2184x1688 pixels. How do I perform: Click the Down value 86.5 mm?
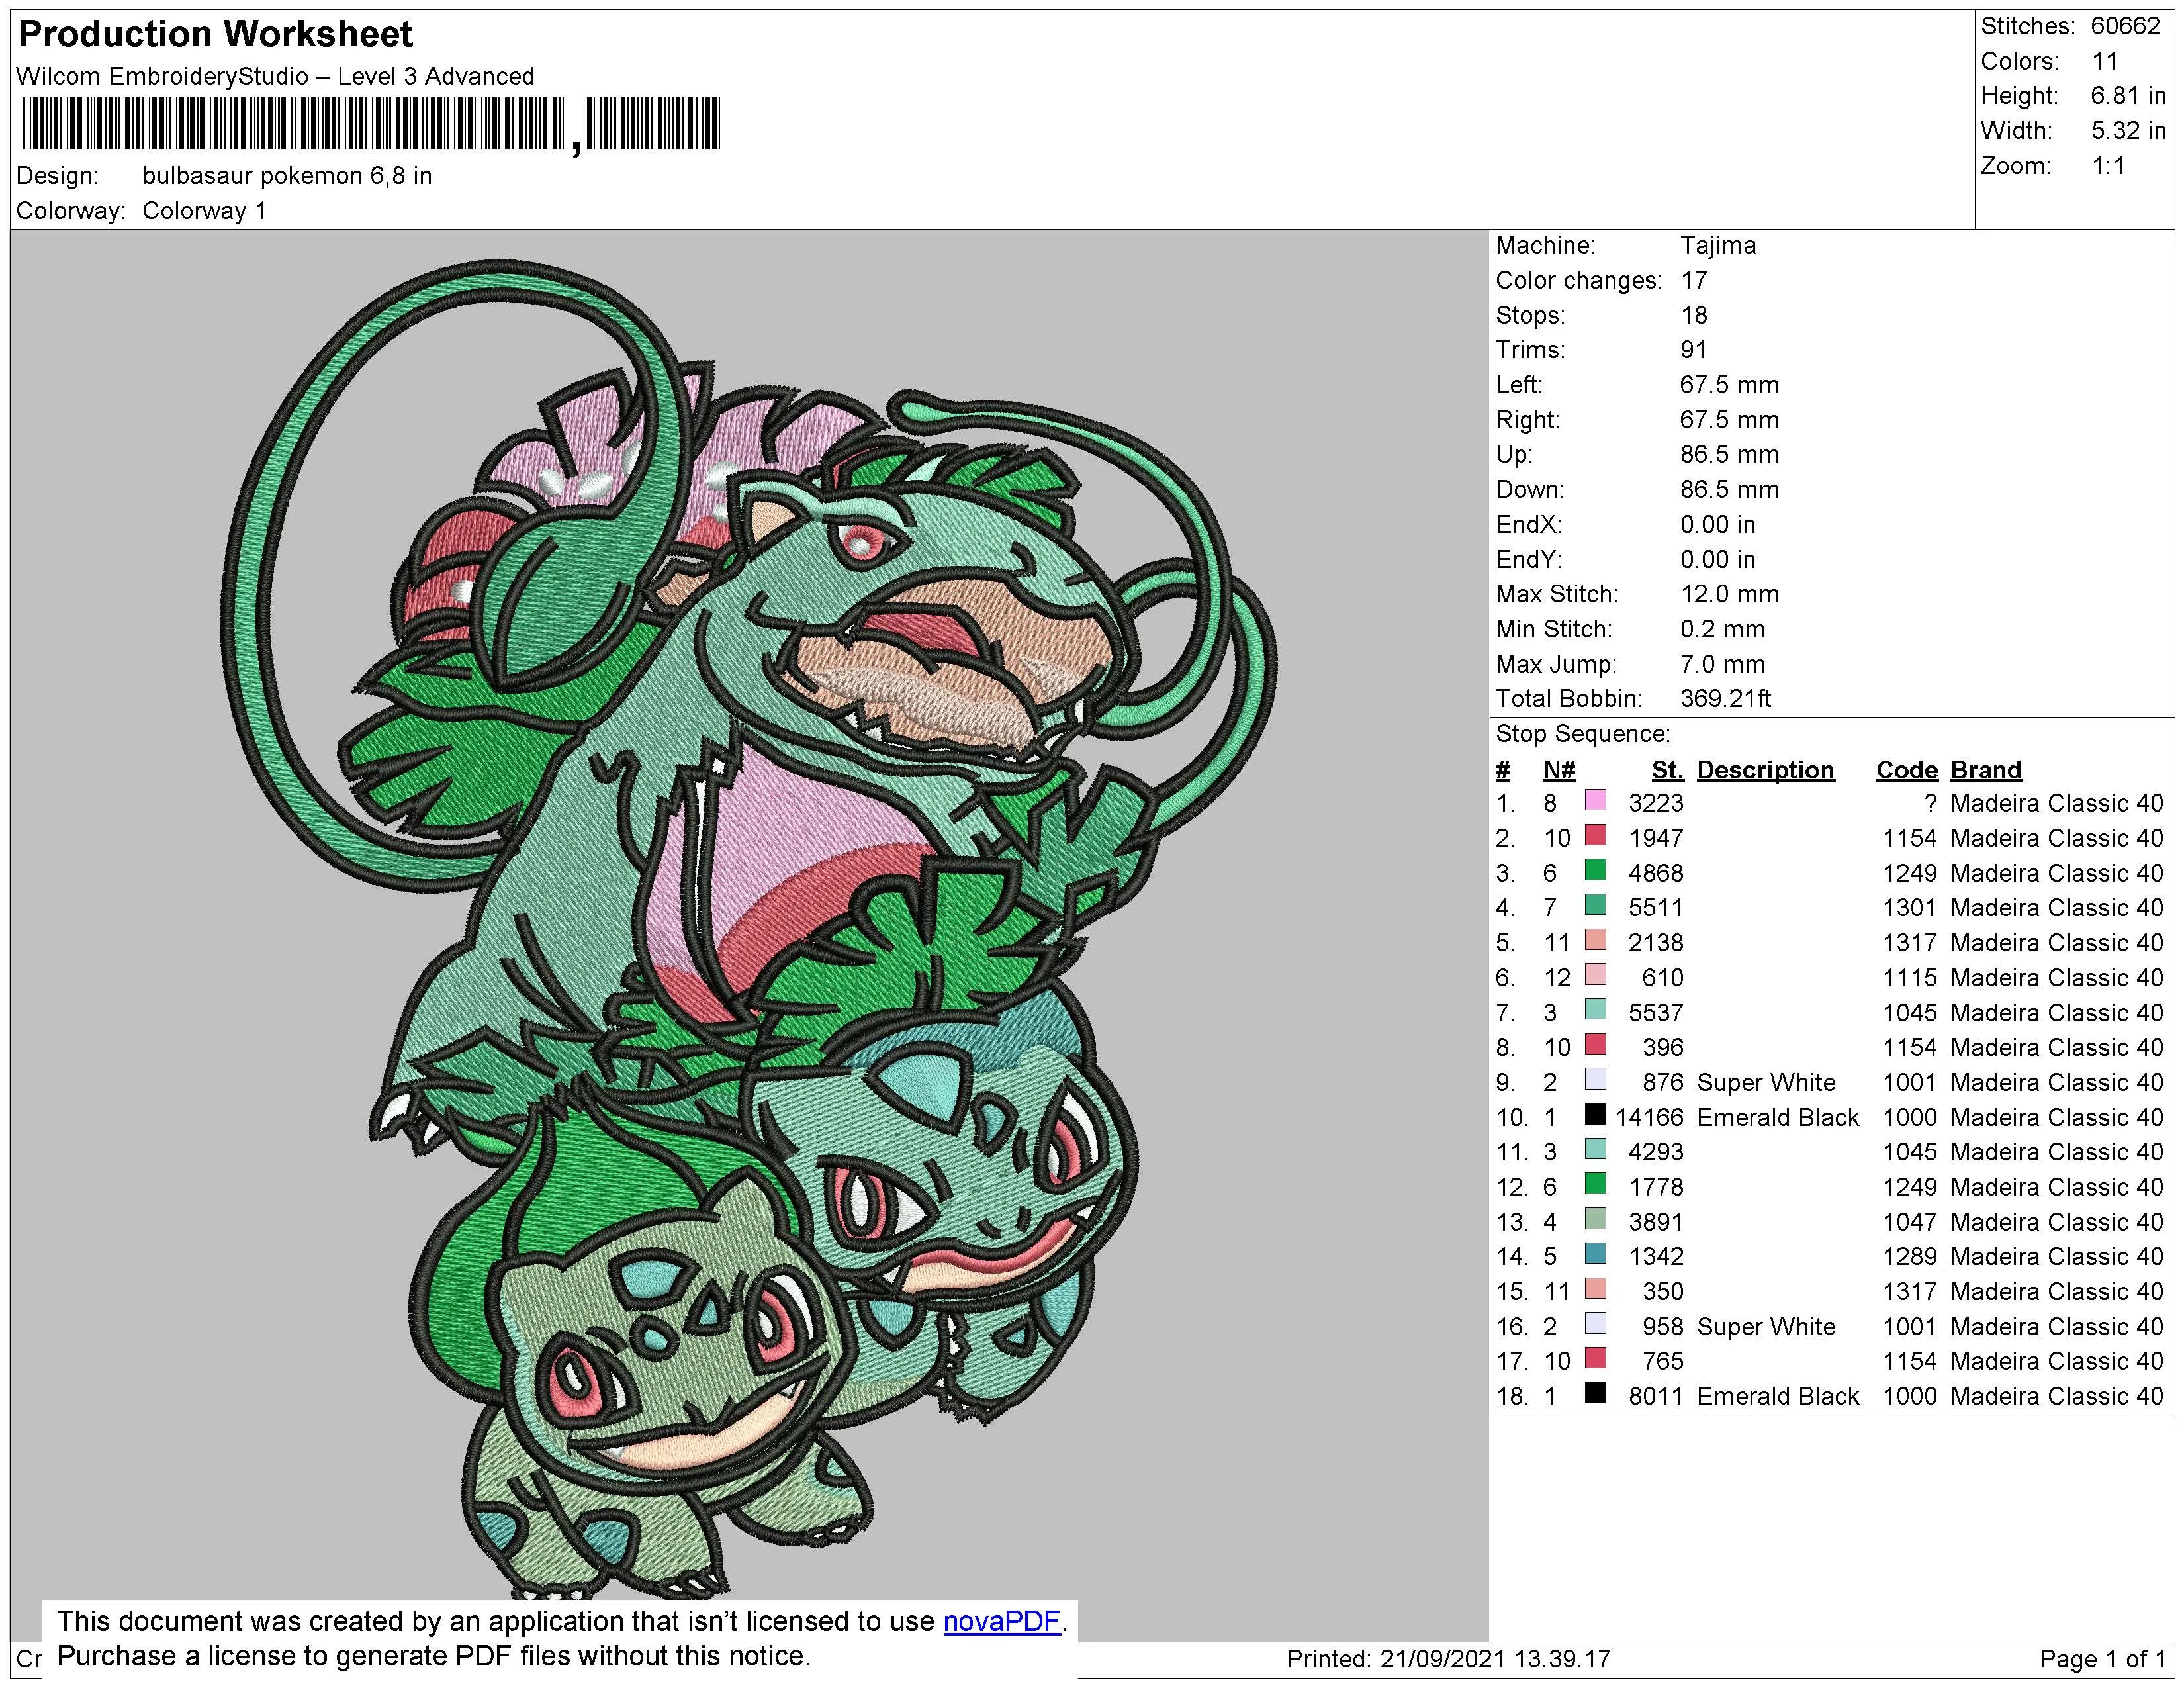[x=1729, y=490]
